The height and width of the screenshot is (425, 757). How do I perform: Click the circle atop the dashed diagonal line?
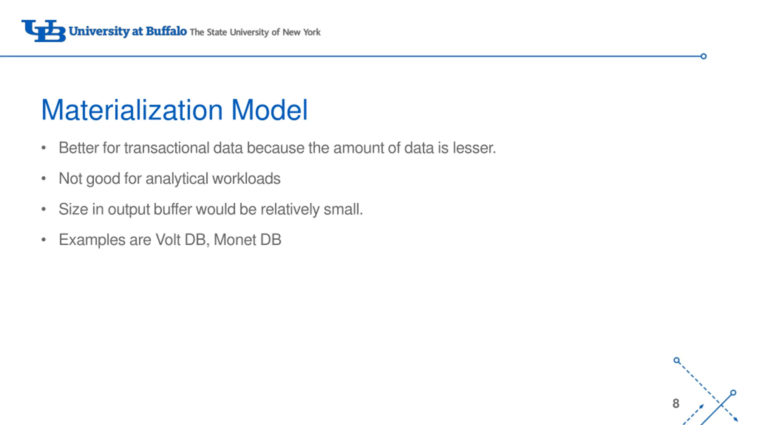(x=677, y=360)
